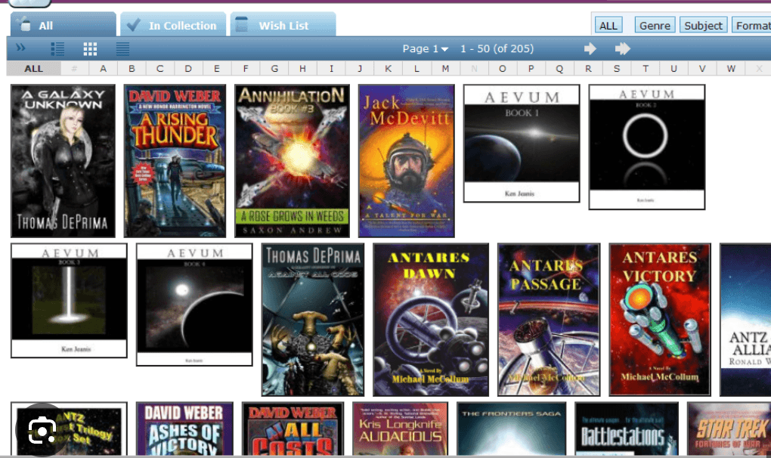Filter titles by letter S
Viewport: 771px width, 458px height.
click(x=617, y=69)
